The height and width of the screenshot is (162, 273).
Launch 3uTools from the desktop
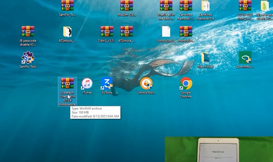pyautogui.click(x=107, y=84)
